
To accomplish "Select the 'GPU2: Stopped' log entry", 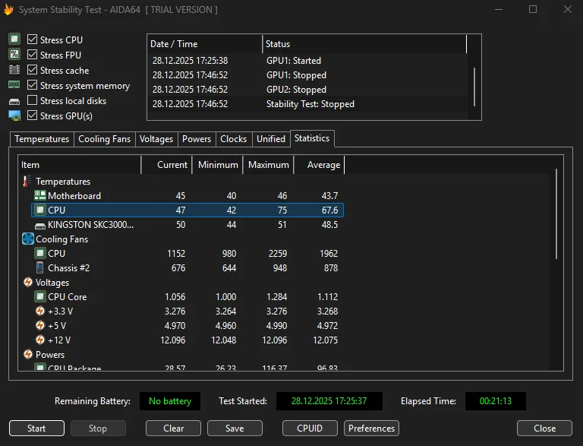I will (307, 90).
